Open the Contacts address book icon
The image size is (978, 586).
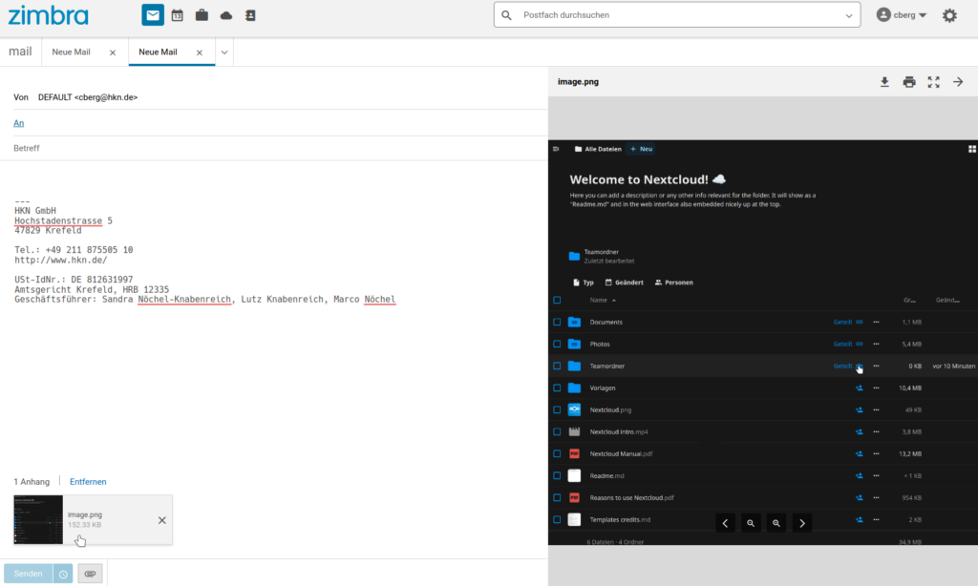tap(250, 15)
